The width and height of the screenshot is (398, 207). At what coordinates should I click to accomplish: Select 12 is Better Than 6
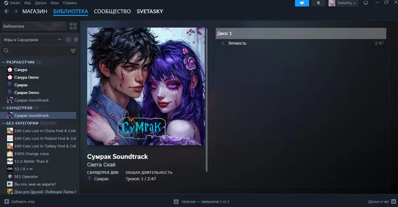31,161
